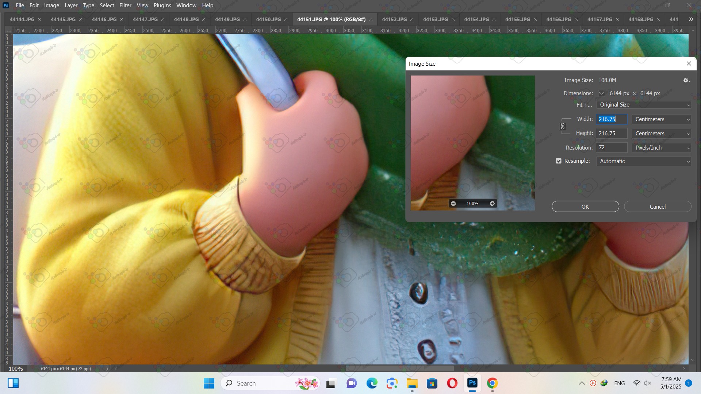Click Cancel in the Image Size dialog
701x394 pixels.
[x=658, y=206]
